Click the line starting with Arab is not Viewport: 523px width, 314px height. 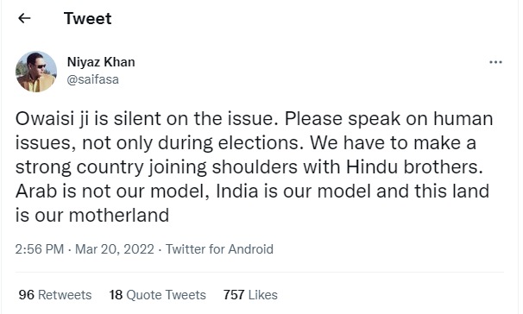252,191
